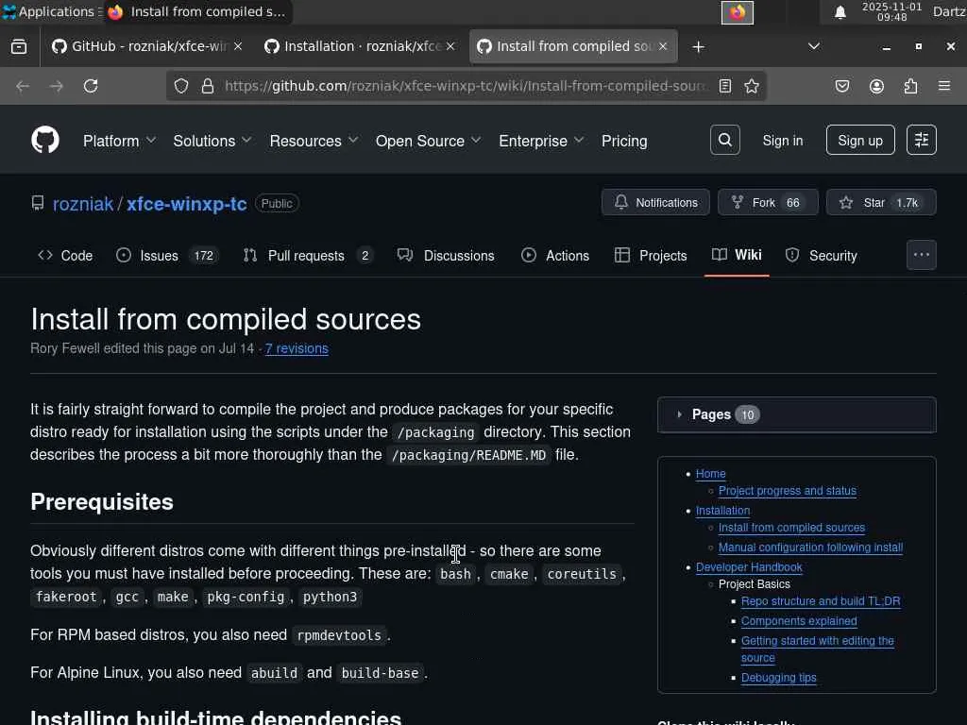Open Firefox extensions puzzle icon
This screenshot has height=725, width=967.
tap(910, 86)
